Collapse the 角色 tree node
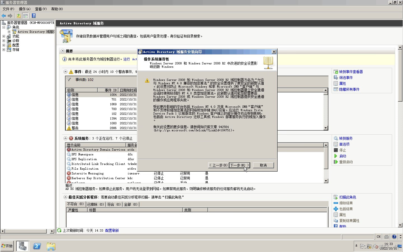Image resolution: width=403 pixels, height=252 pixels. tap(4, 27)
